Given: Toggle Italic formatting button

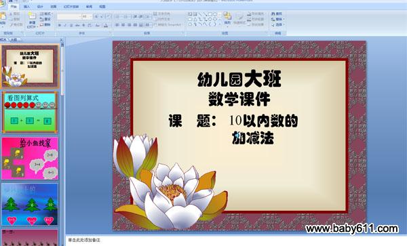Looking at the screenshot, I should pyautogui.click(x=65, y=25).
